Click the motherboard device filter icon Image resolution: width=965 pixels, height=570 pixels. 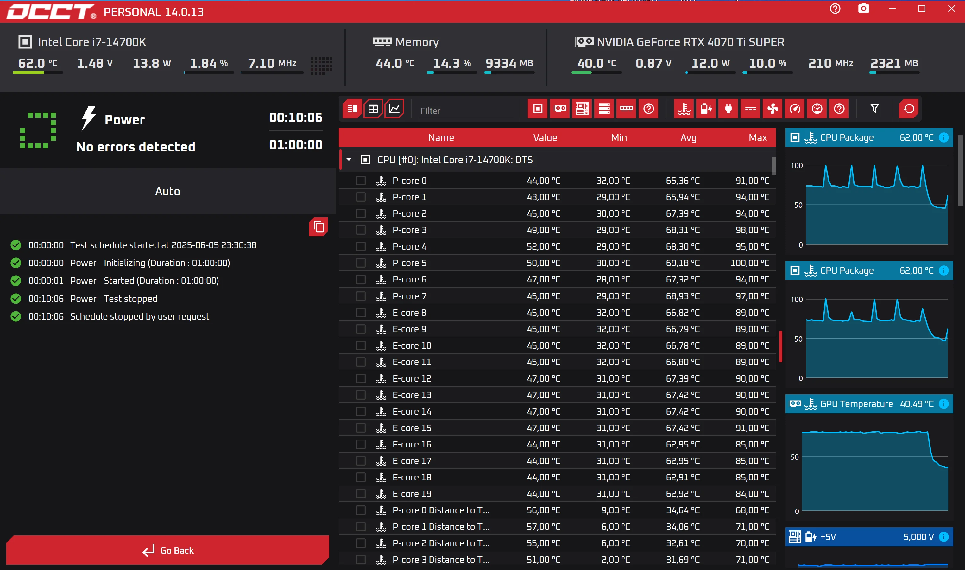coord(582,109)
